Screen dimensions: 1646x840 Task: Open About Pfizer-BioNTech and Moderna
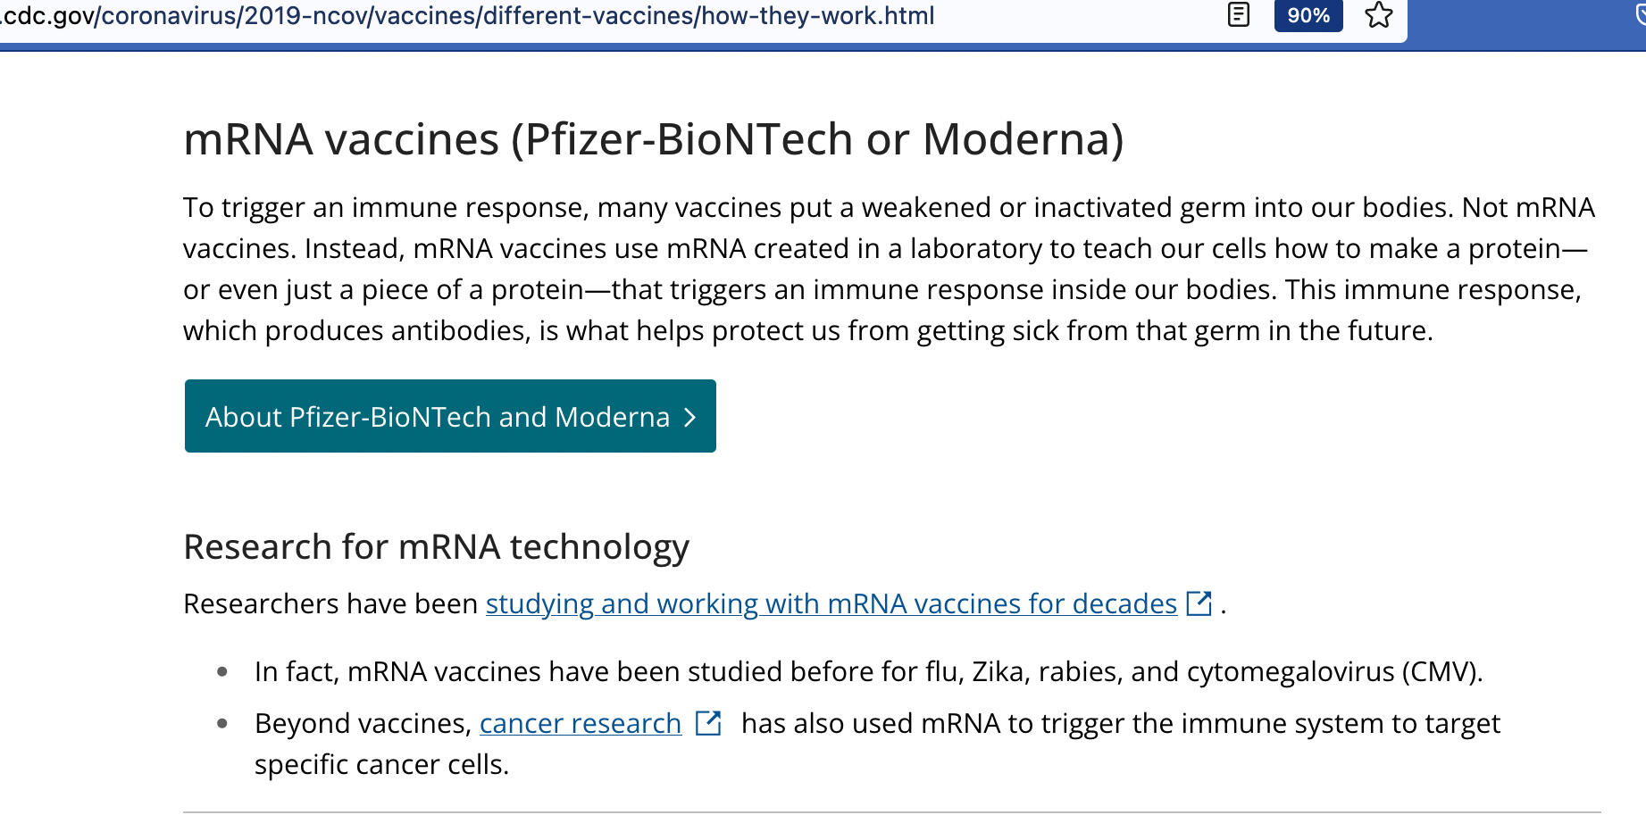[438, 417]
